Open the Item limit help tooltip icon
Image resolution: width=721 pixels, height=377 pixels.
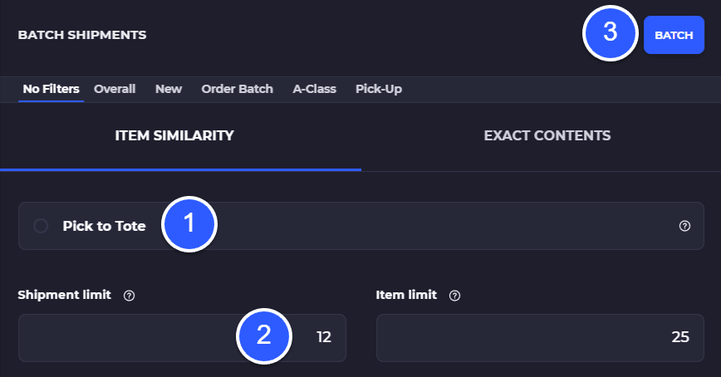tap(454, 296)
